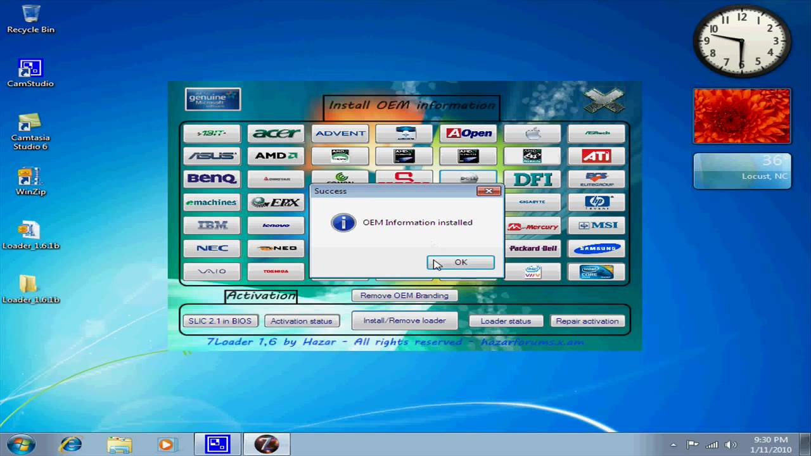Select the Intel Core OEM logo
The height and width of the screenshot is (456, 811).
(597, 271)
